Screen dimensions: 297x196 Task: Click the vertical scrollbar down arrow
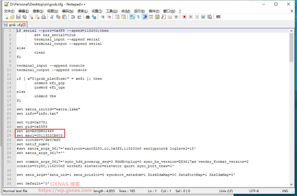coord(292,185)
